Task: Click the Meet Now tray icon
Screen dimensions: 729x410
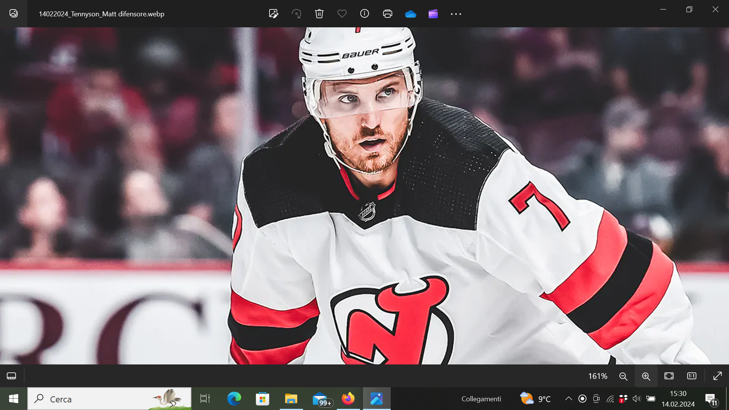Action: (596, 399)
